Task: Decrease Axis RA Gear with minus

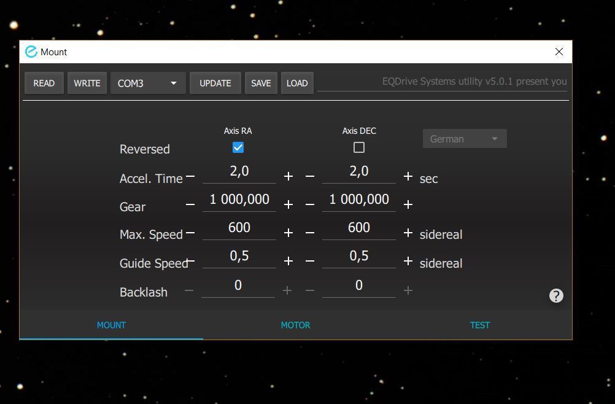Action: pos(190,204)
